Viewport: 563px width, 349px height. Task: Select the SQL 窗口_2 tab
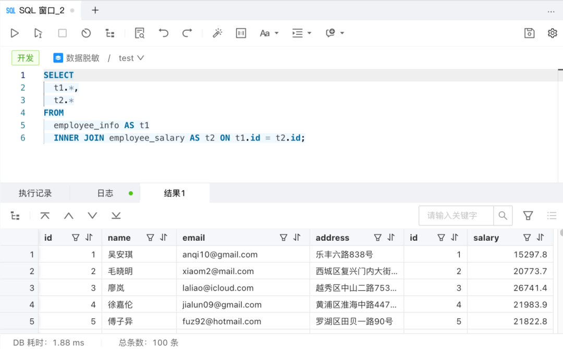pos(40,10)
